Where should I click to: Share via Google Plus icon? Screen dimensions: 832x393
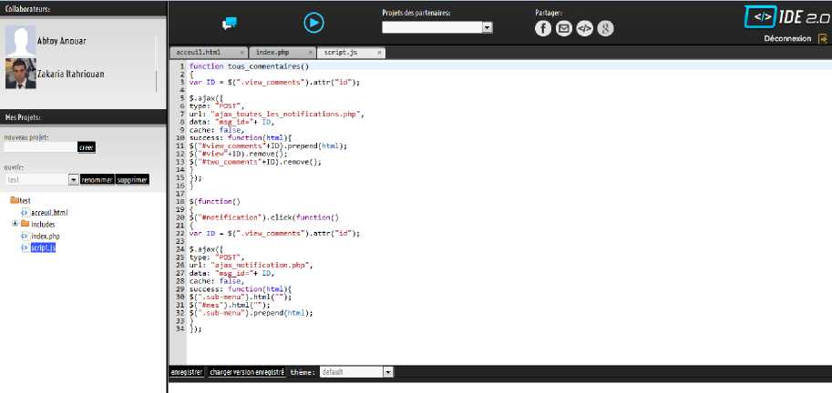click(605, 28)
